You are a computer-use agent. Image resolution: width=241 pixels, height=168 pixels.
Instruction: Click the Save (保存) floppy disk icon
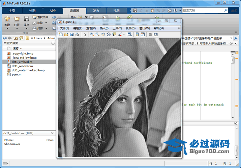point(26,18)
